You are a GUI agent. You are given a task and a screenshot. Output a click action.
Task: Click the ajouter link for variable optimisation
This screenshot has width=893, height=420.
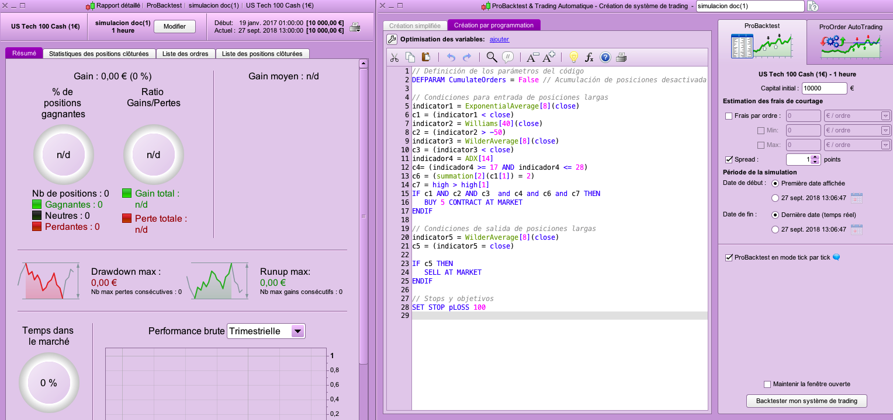pyautogui.click(x=499, y=39)
